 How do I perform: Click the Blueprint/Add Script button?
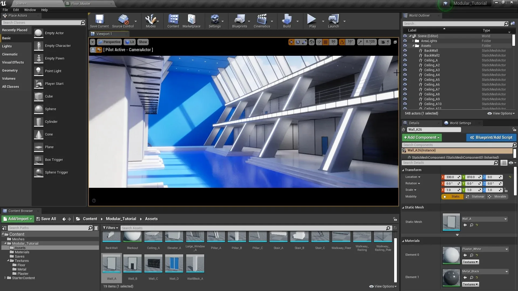point(491,137)
